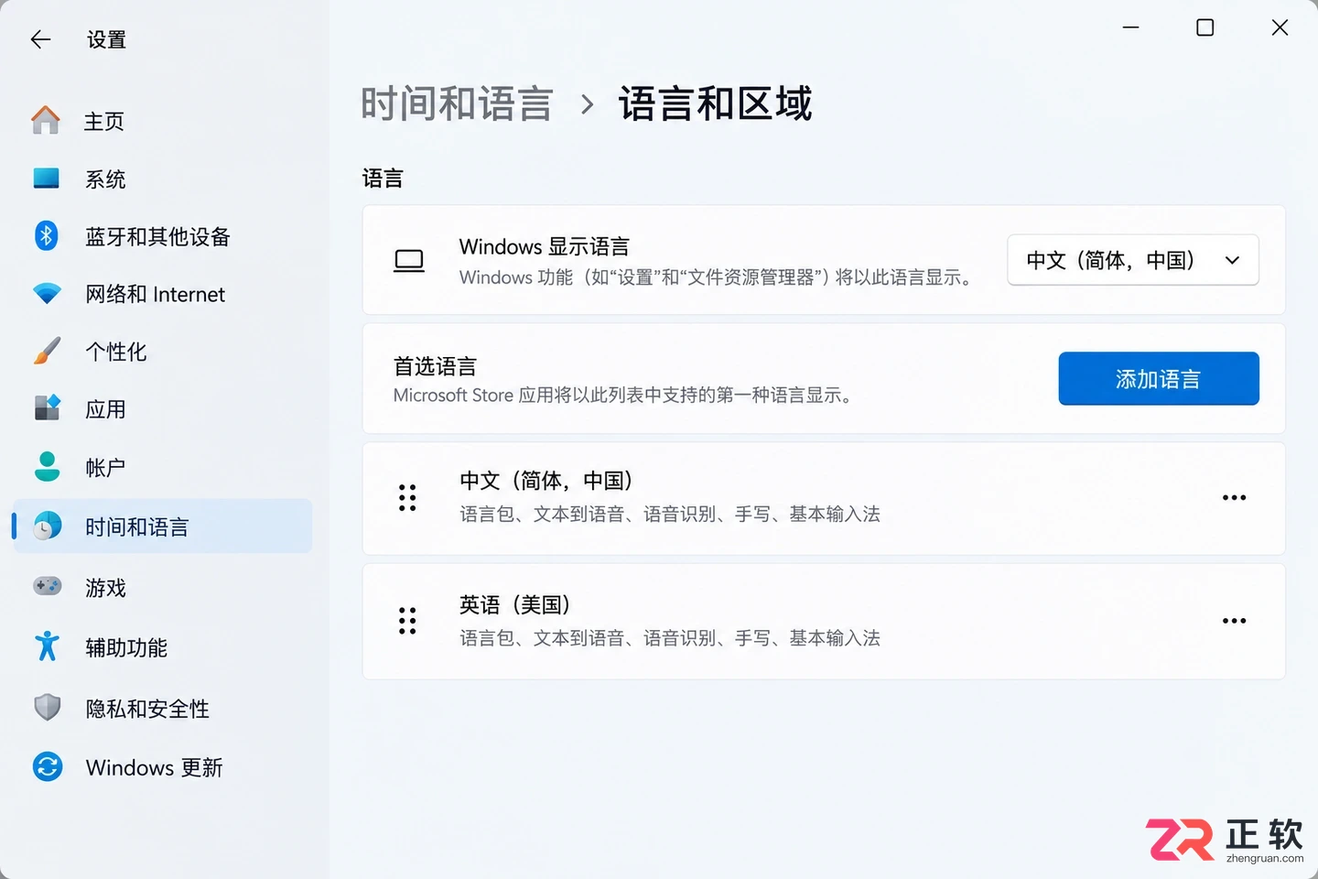Minimize the Settings window
The height and width of the screenshot is (879, 1318).
[1131, 27]
